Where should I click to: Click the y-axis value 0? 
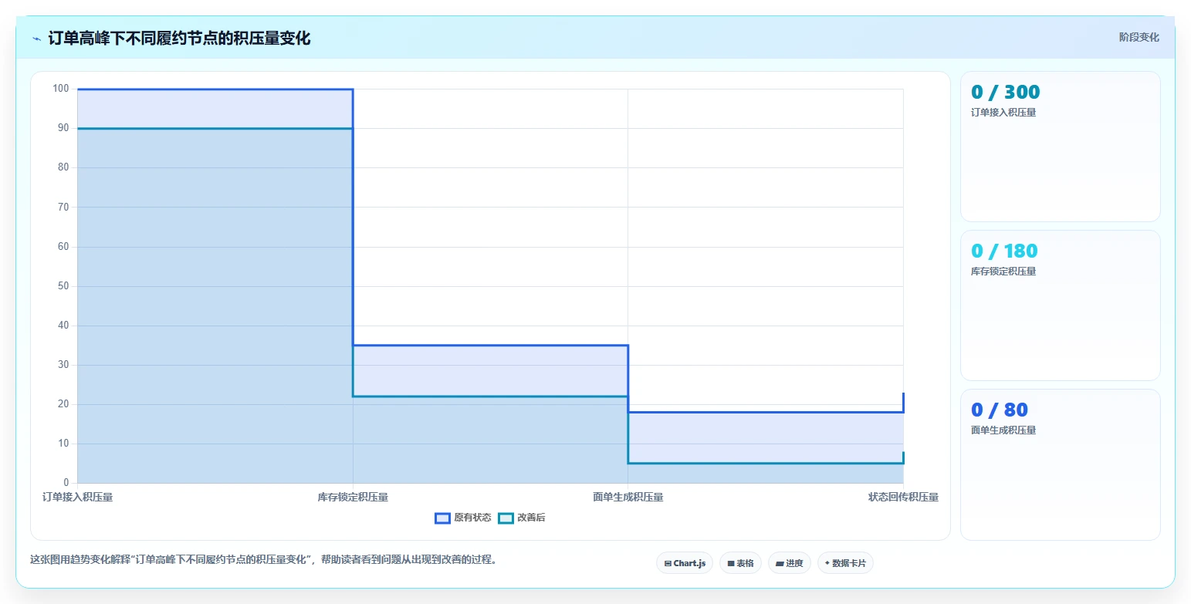point(66,483)
